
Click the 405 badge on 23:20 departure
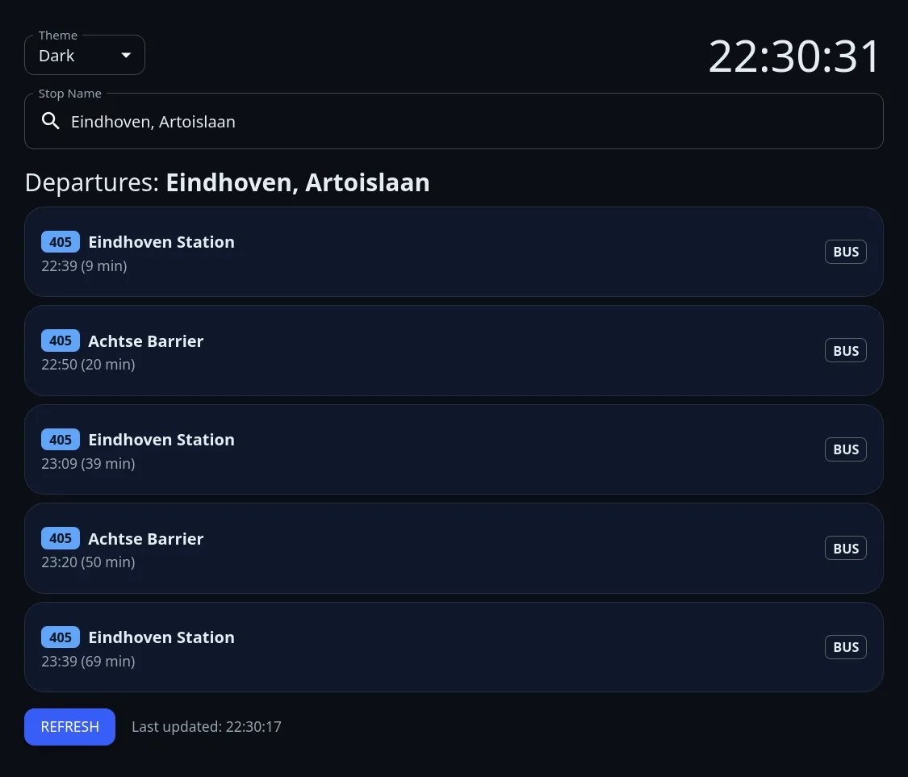point(61,538)
